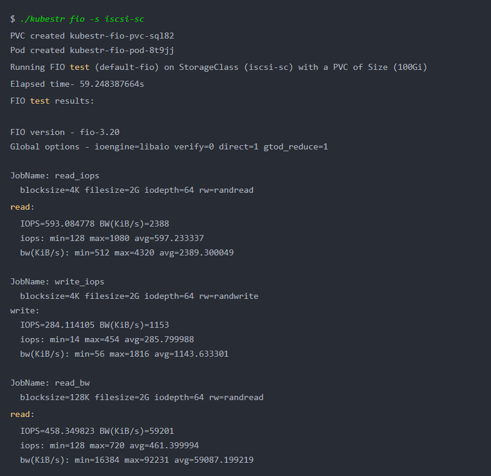Click the gtod_reduce=1 option text
The width and height of the screenshot is (491, 476).
296,146
